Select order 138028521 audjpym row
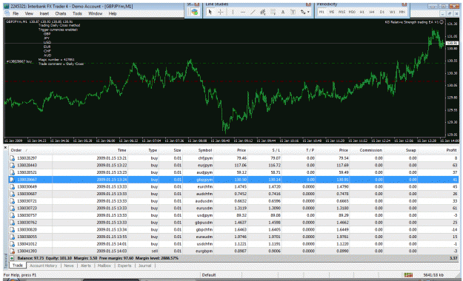This screenshot has width=463, height=281. [x=233, y=172]
